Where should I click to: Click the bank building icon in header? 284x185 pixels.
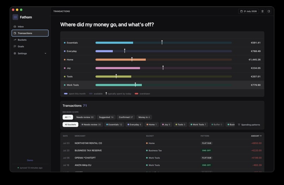262,11
